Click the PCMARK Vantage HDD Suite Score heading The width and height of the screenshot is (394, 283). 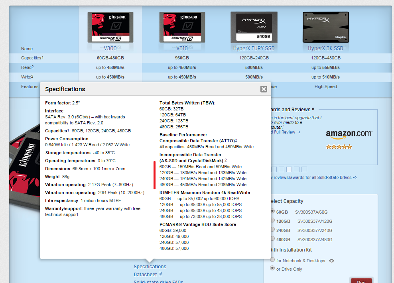198,224
